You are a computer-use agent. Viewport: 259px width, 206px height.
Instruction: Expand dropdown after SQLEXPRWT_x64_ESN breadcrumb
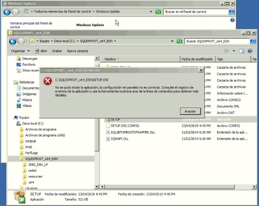click(115, 41)
